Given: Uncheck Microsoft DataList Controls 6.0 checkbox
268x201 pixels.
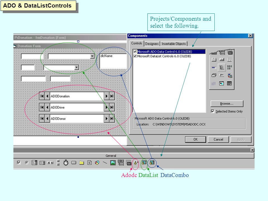Looking at the screenshot, I should point(135,56).
